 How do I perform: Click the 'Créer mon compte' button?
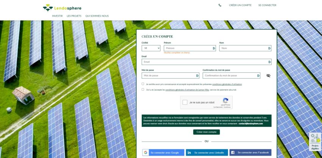tap(206, 132)
